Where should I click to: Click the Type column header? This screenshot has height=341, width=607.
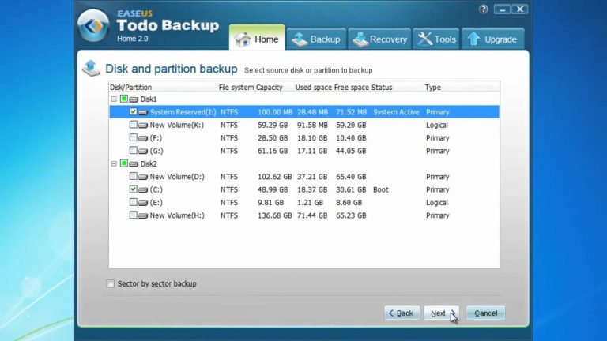(433, 88)
